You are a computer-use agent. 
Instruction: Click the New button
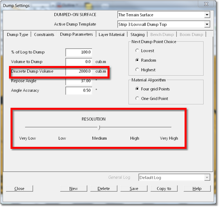(x=74, y=188)
